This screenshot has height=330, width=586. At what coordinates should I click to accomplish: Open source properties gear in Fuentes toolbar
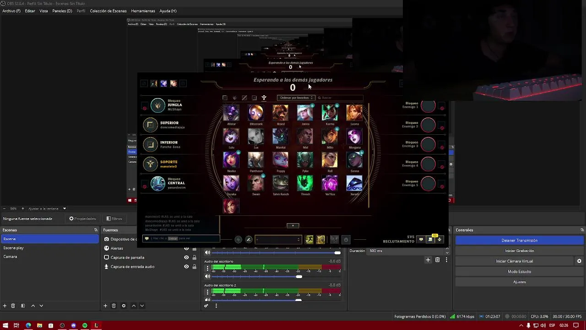(124, 306)
